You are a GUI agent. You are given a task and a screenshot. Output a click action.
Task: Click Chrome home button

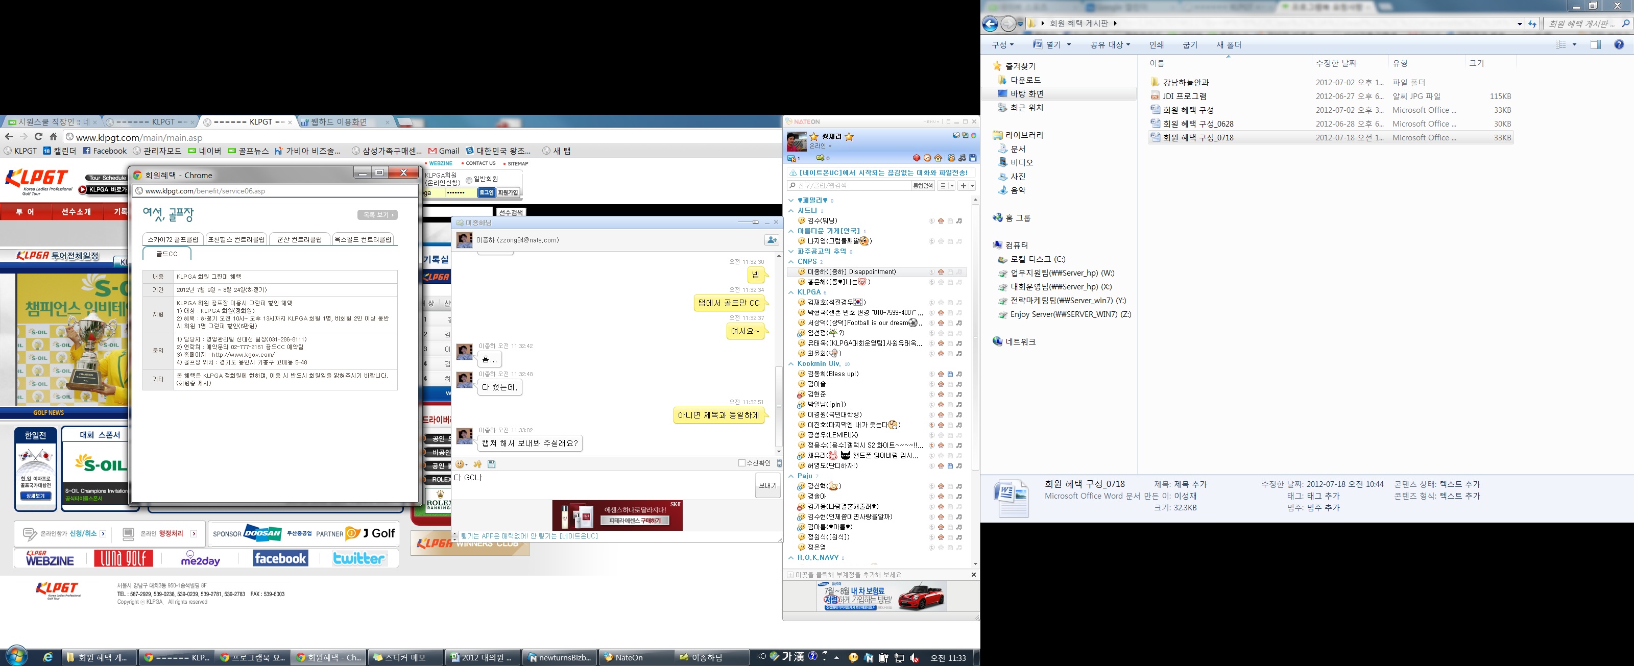(53, 137)
